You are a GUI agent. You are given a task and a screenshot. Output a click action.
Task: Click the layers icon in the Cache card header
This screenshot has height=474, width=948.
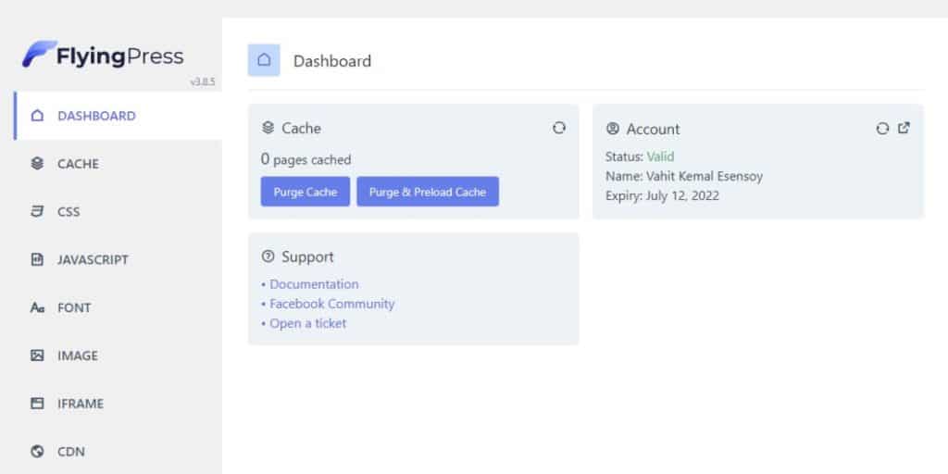coord(268,128)
